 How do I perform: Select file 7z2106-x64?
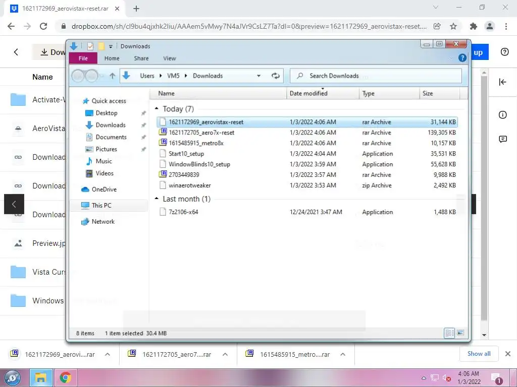tap(306, 212)
